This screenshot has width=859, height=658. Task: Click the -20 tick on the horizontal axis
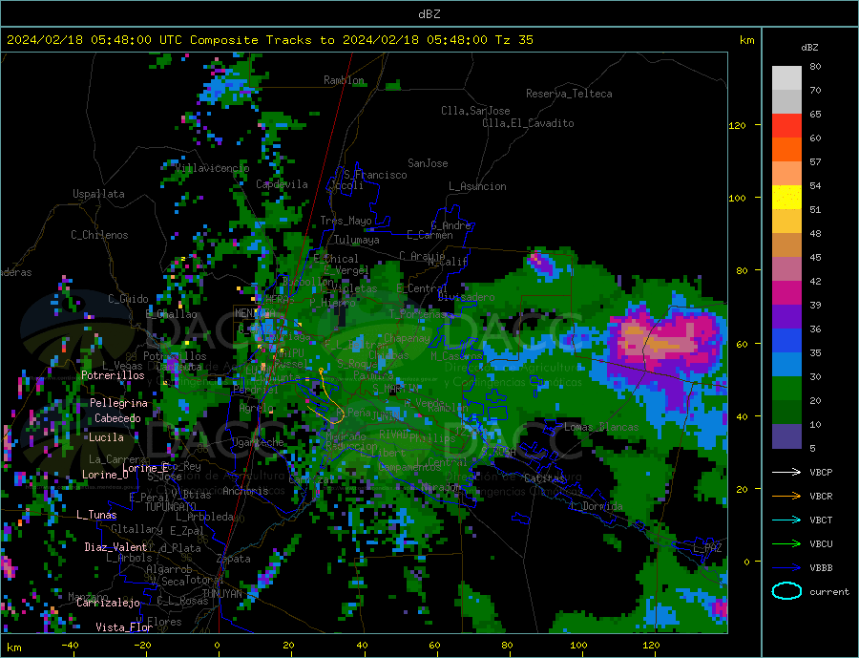click(143, 645)
